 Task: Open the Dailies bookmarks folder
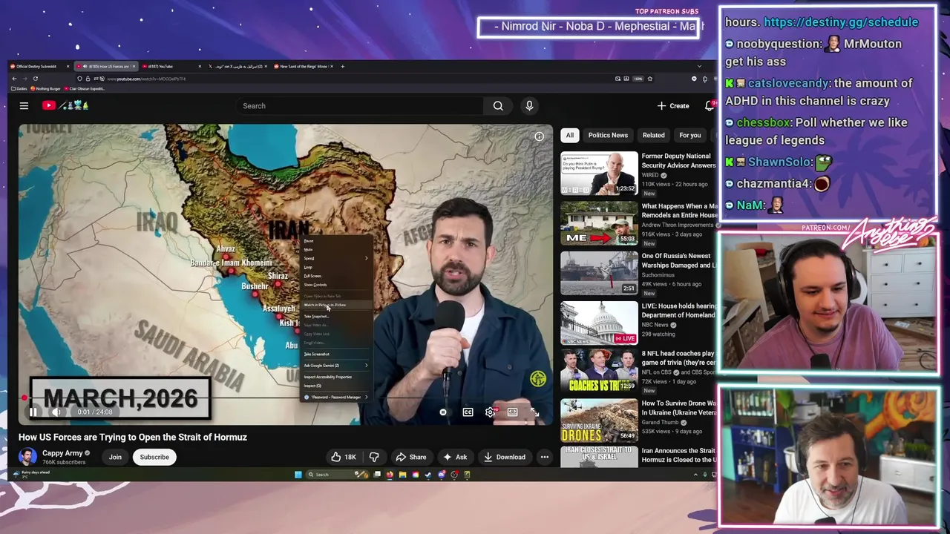[19, 88]
